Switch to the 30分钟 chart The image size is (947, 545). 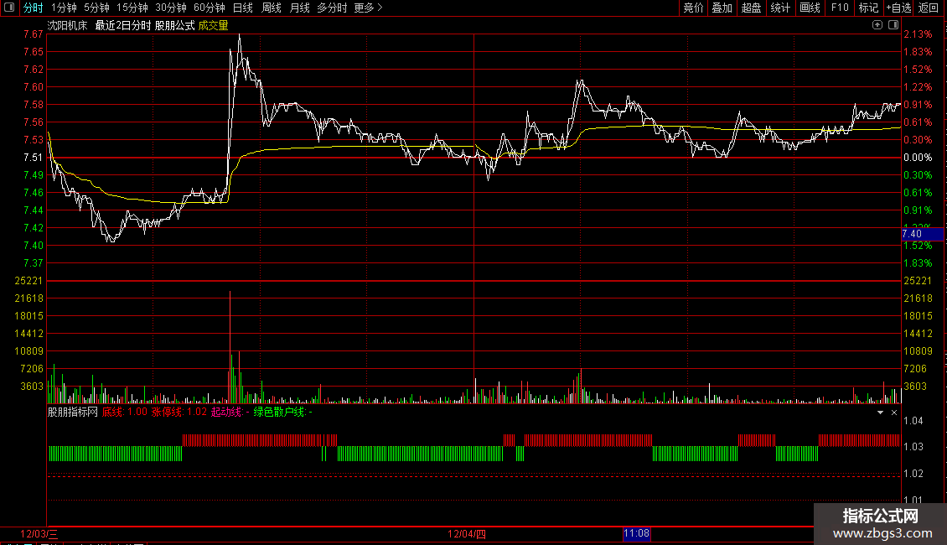pos(171,8)
